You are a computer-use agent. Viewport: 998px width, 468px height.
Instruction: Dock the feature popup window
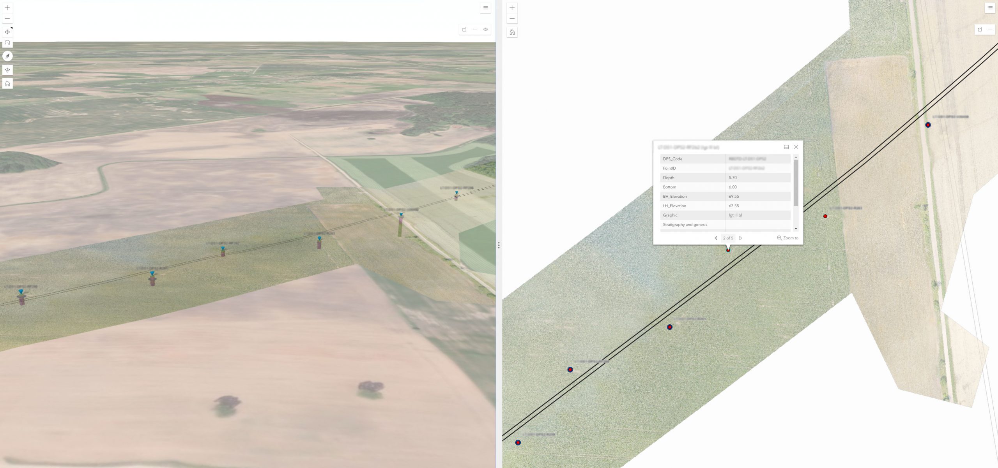pyautogui.click(x=786, y=147)
